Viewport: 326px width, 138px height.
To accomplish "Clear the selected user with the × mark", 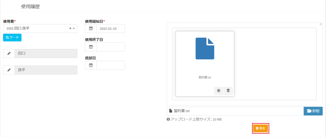I will (x=70, y=28).
